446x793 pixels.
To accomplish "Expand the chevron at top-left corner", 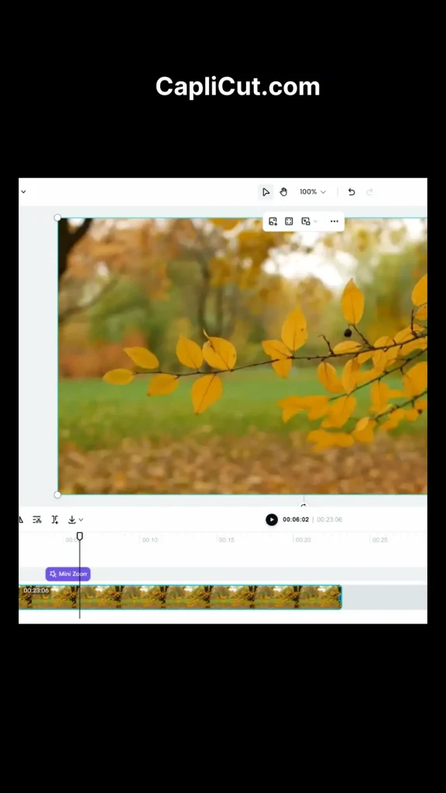I will tap(23, 192).
